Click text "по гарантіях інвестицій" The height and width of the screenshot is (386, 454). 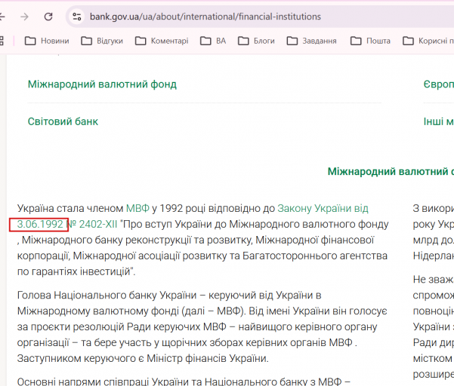tap(73, 272)
